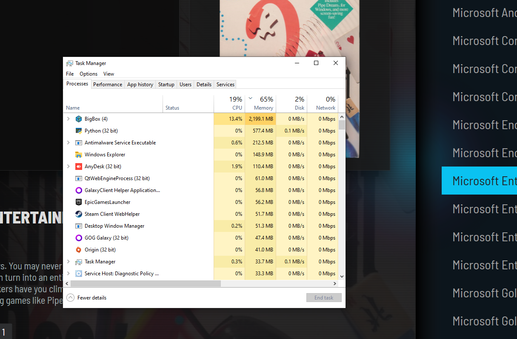Sort processes by the CPU column

coord(229,104)
